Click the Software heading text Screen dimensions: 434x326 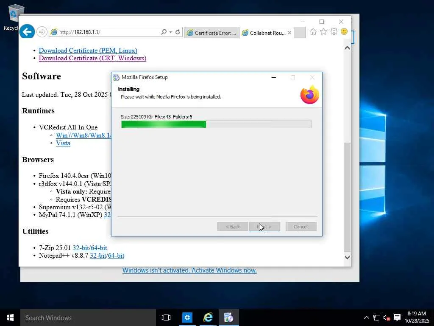click(x=42, y=76)
